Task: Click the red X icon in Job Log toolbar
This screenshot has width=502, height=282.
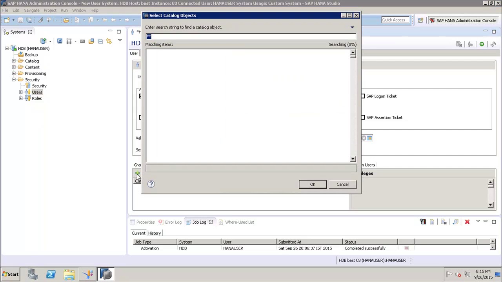Action: 467,222
